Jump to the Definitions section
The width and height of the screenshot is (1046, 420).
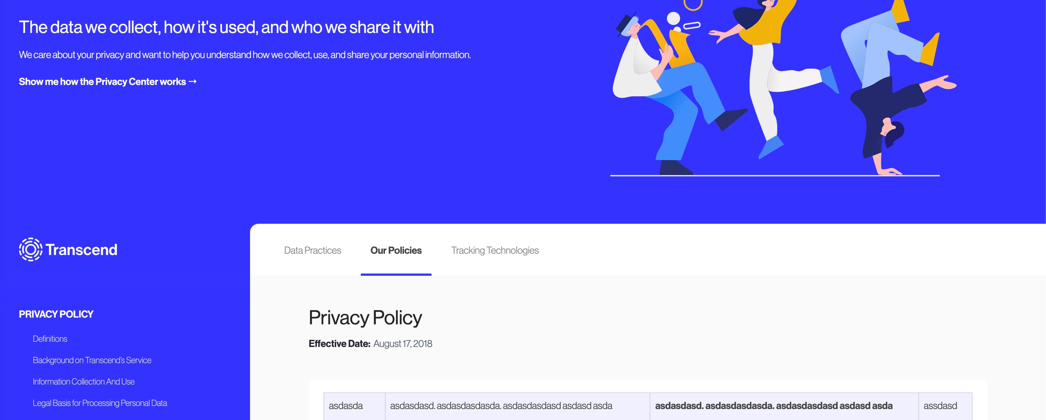(50, 338)
